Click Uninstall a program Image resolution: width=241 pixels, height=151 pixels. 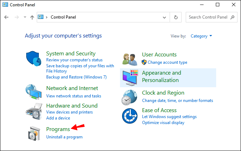tap(64, 137)
